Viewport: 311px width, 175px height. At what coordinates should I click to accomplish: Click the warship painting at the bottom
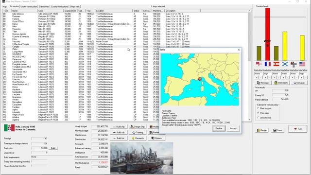(141, 157)
